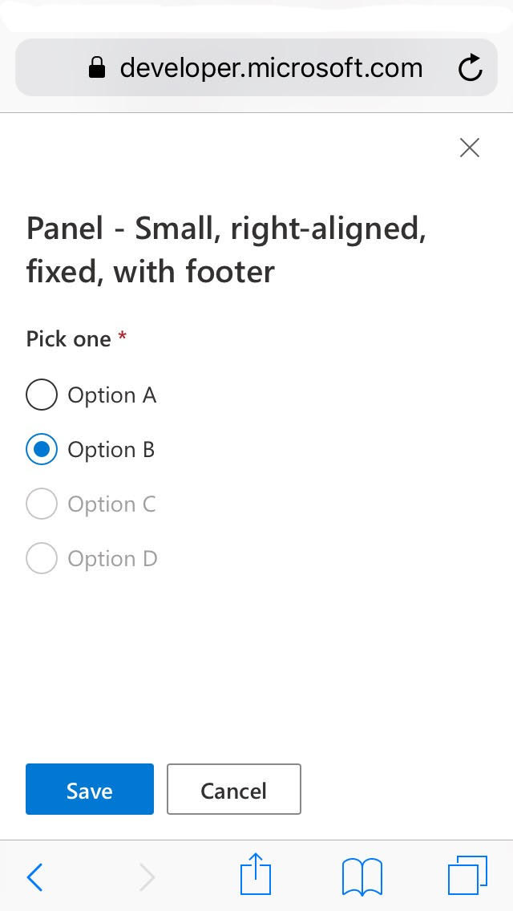Screen dimensions: 513x911
Task: Tap the forward navigation chevron
Action: [147, 877]
